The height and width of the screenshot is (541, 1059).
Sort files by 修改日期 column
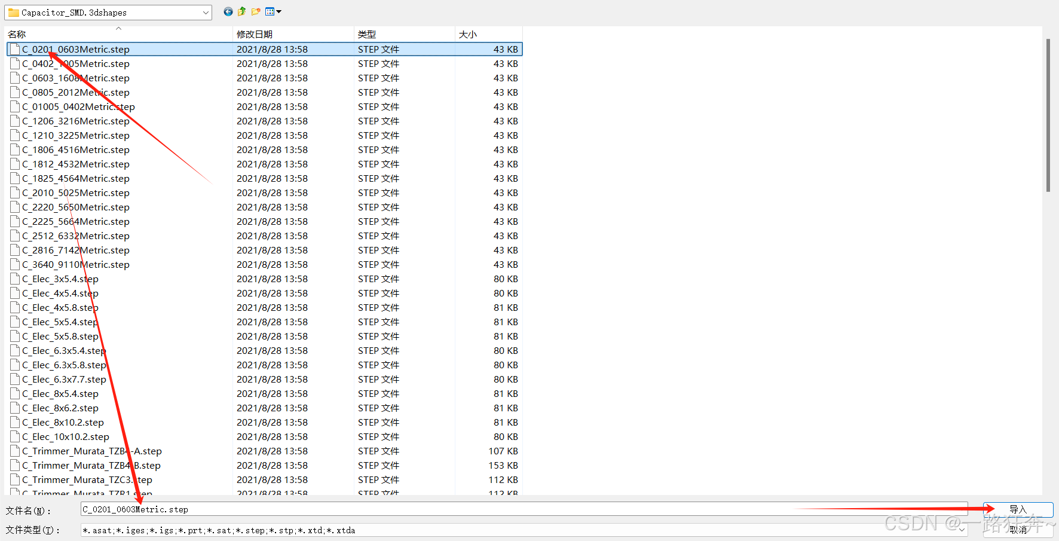point(293,34)
